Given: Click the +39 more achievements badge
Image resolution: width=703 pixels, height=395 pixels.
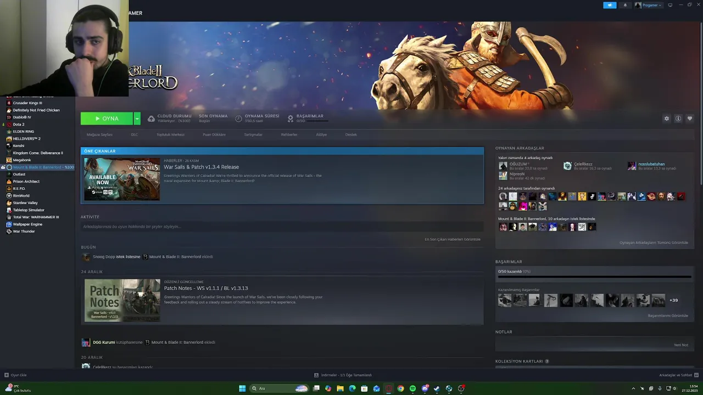Looking at the screenshot, I should coord(674,300).
